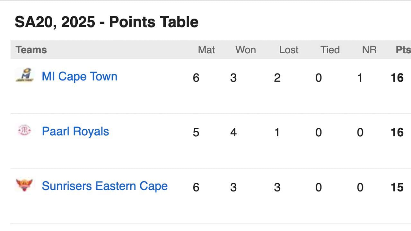411x231 pixels.
Task: Click Sunrisers Eastern Cape's points value 15
Action: pos(397,187)
